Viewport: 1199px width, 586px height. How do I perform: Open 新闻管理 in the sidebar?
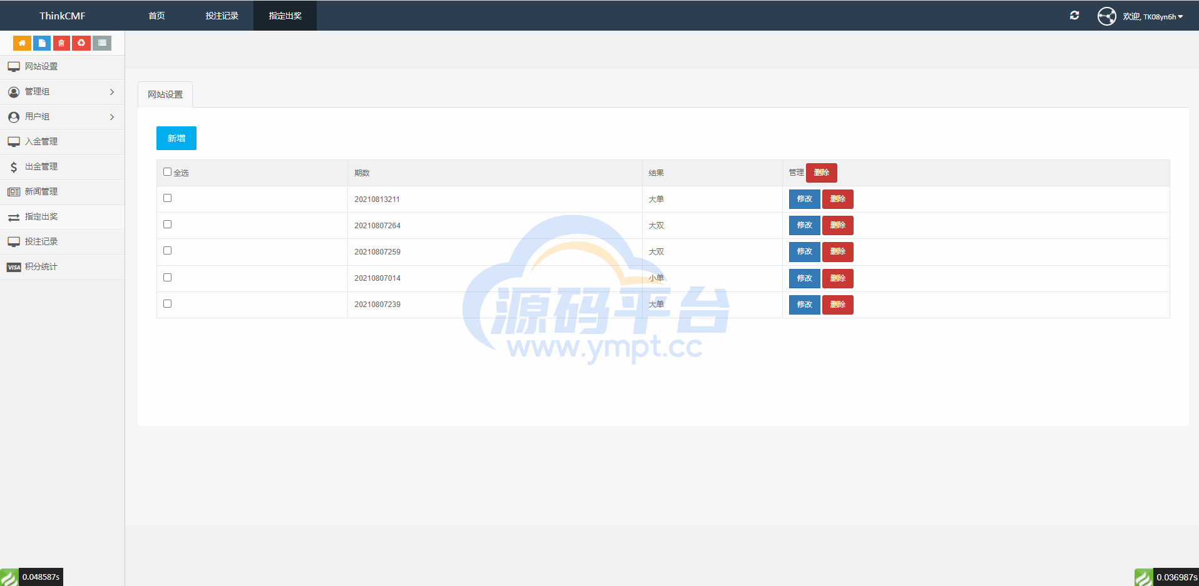coord(63,192)
